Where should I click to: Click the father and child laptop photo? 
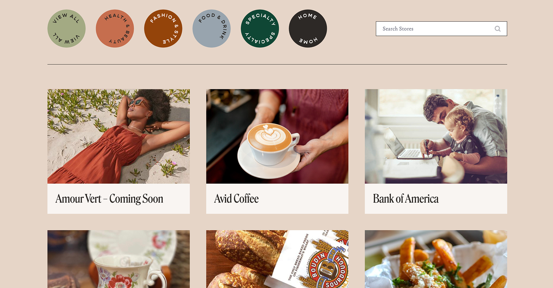point(436,136)
